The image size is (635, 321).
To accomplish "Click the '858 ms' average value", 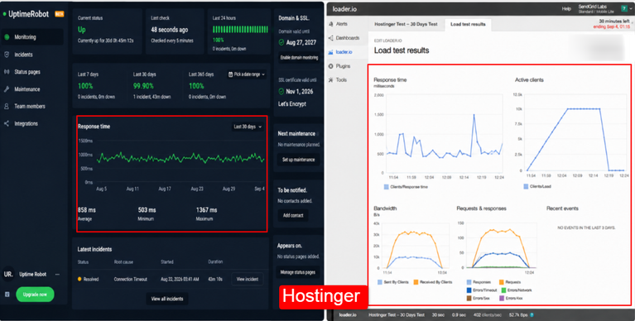I will click(87, 209).
